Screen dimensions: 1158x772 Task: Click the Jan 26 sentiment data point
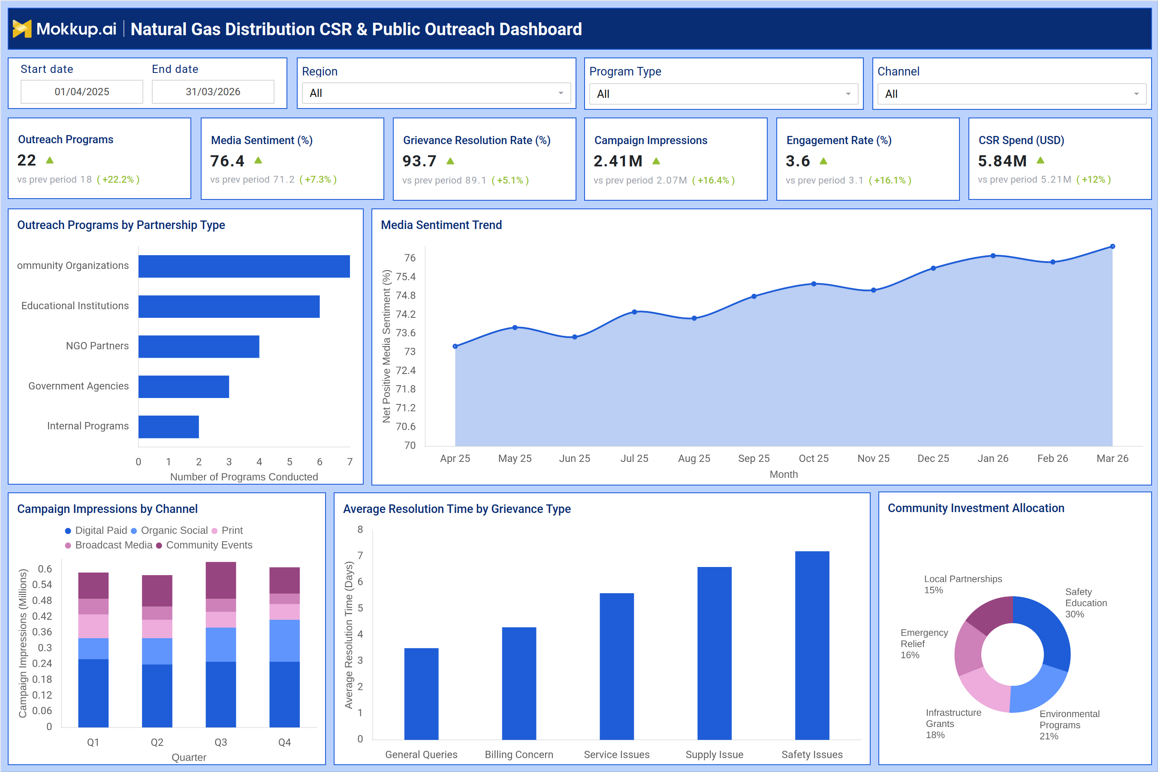pyautogui.click(x=993, y=256)
